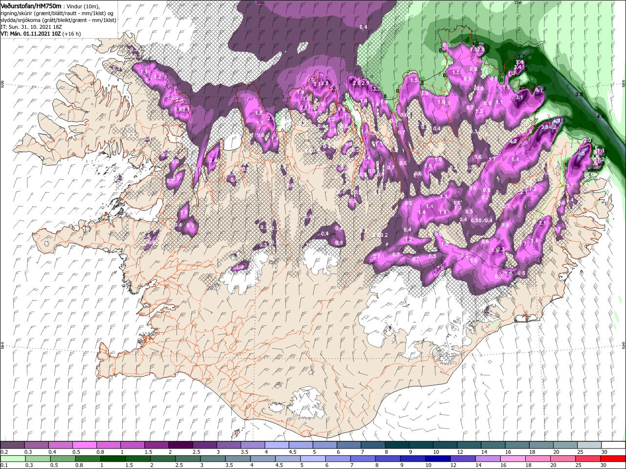Click the bottom-row rain swatch between 0.8 and 1
Screen dimensions: 626x469
click(88, 458)
